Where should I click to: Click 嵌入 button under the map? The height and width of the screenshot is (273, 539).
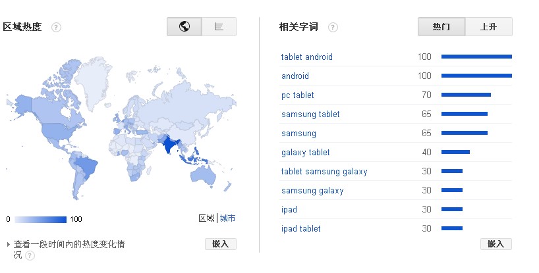[x=220, y=244]
